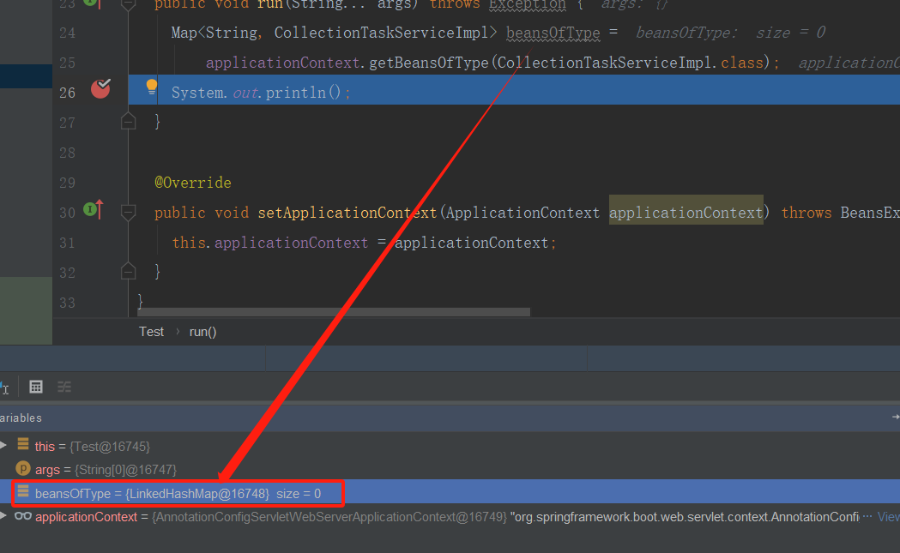Collapse the fold marker on line 30
The image size is (900, 553).
(x=129, y=213)
